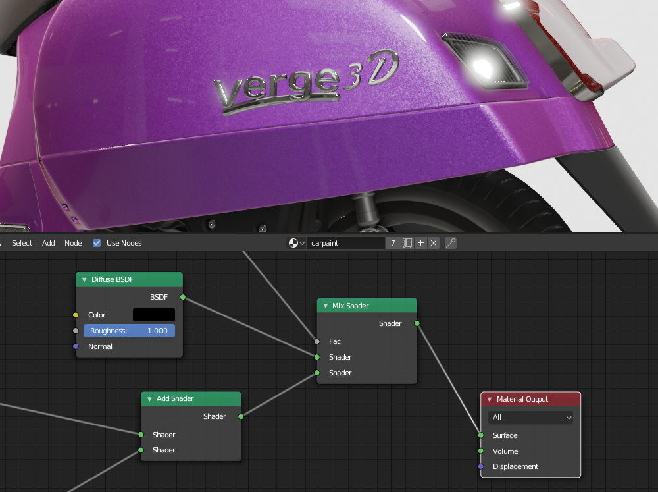Image resolution: width=658 pixels, height=492 pixels.
Task: Click the new material plus icon
Action: 421,243
